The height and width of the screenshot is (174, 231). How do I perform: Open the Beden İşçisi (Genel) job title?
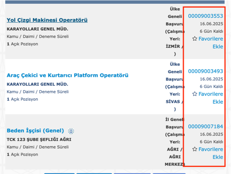click(x=35, y=131)
